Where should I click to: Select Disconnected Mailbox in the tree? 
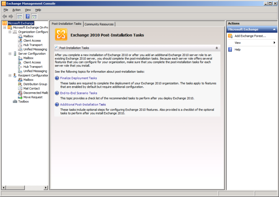[35, 93]
